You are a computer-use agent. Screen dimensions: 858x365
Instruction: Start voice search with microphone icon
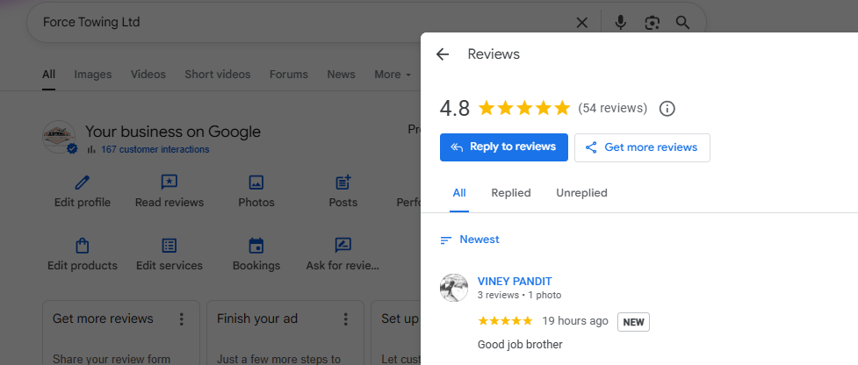click(x=621, y=23)
